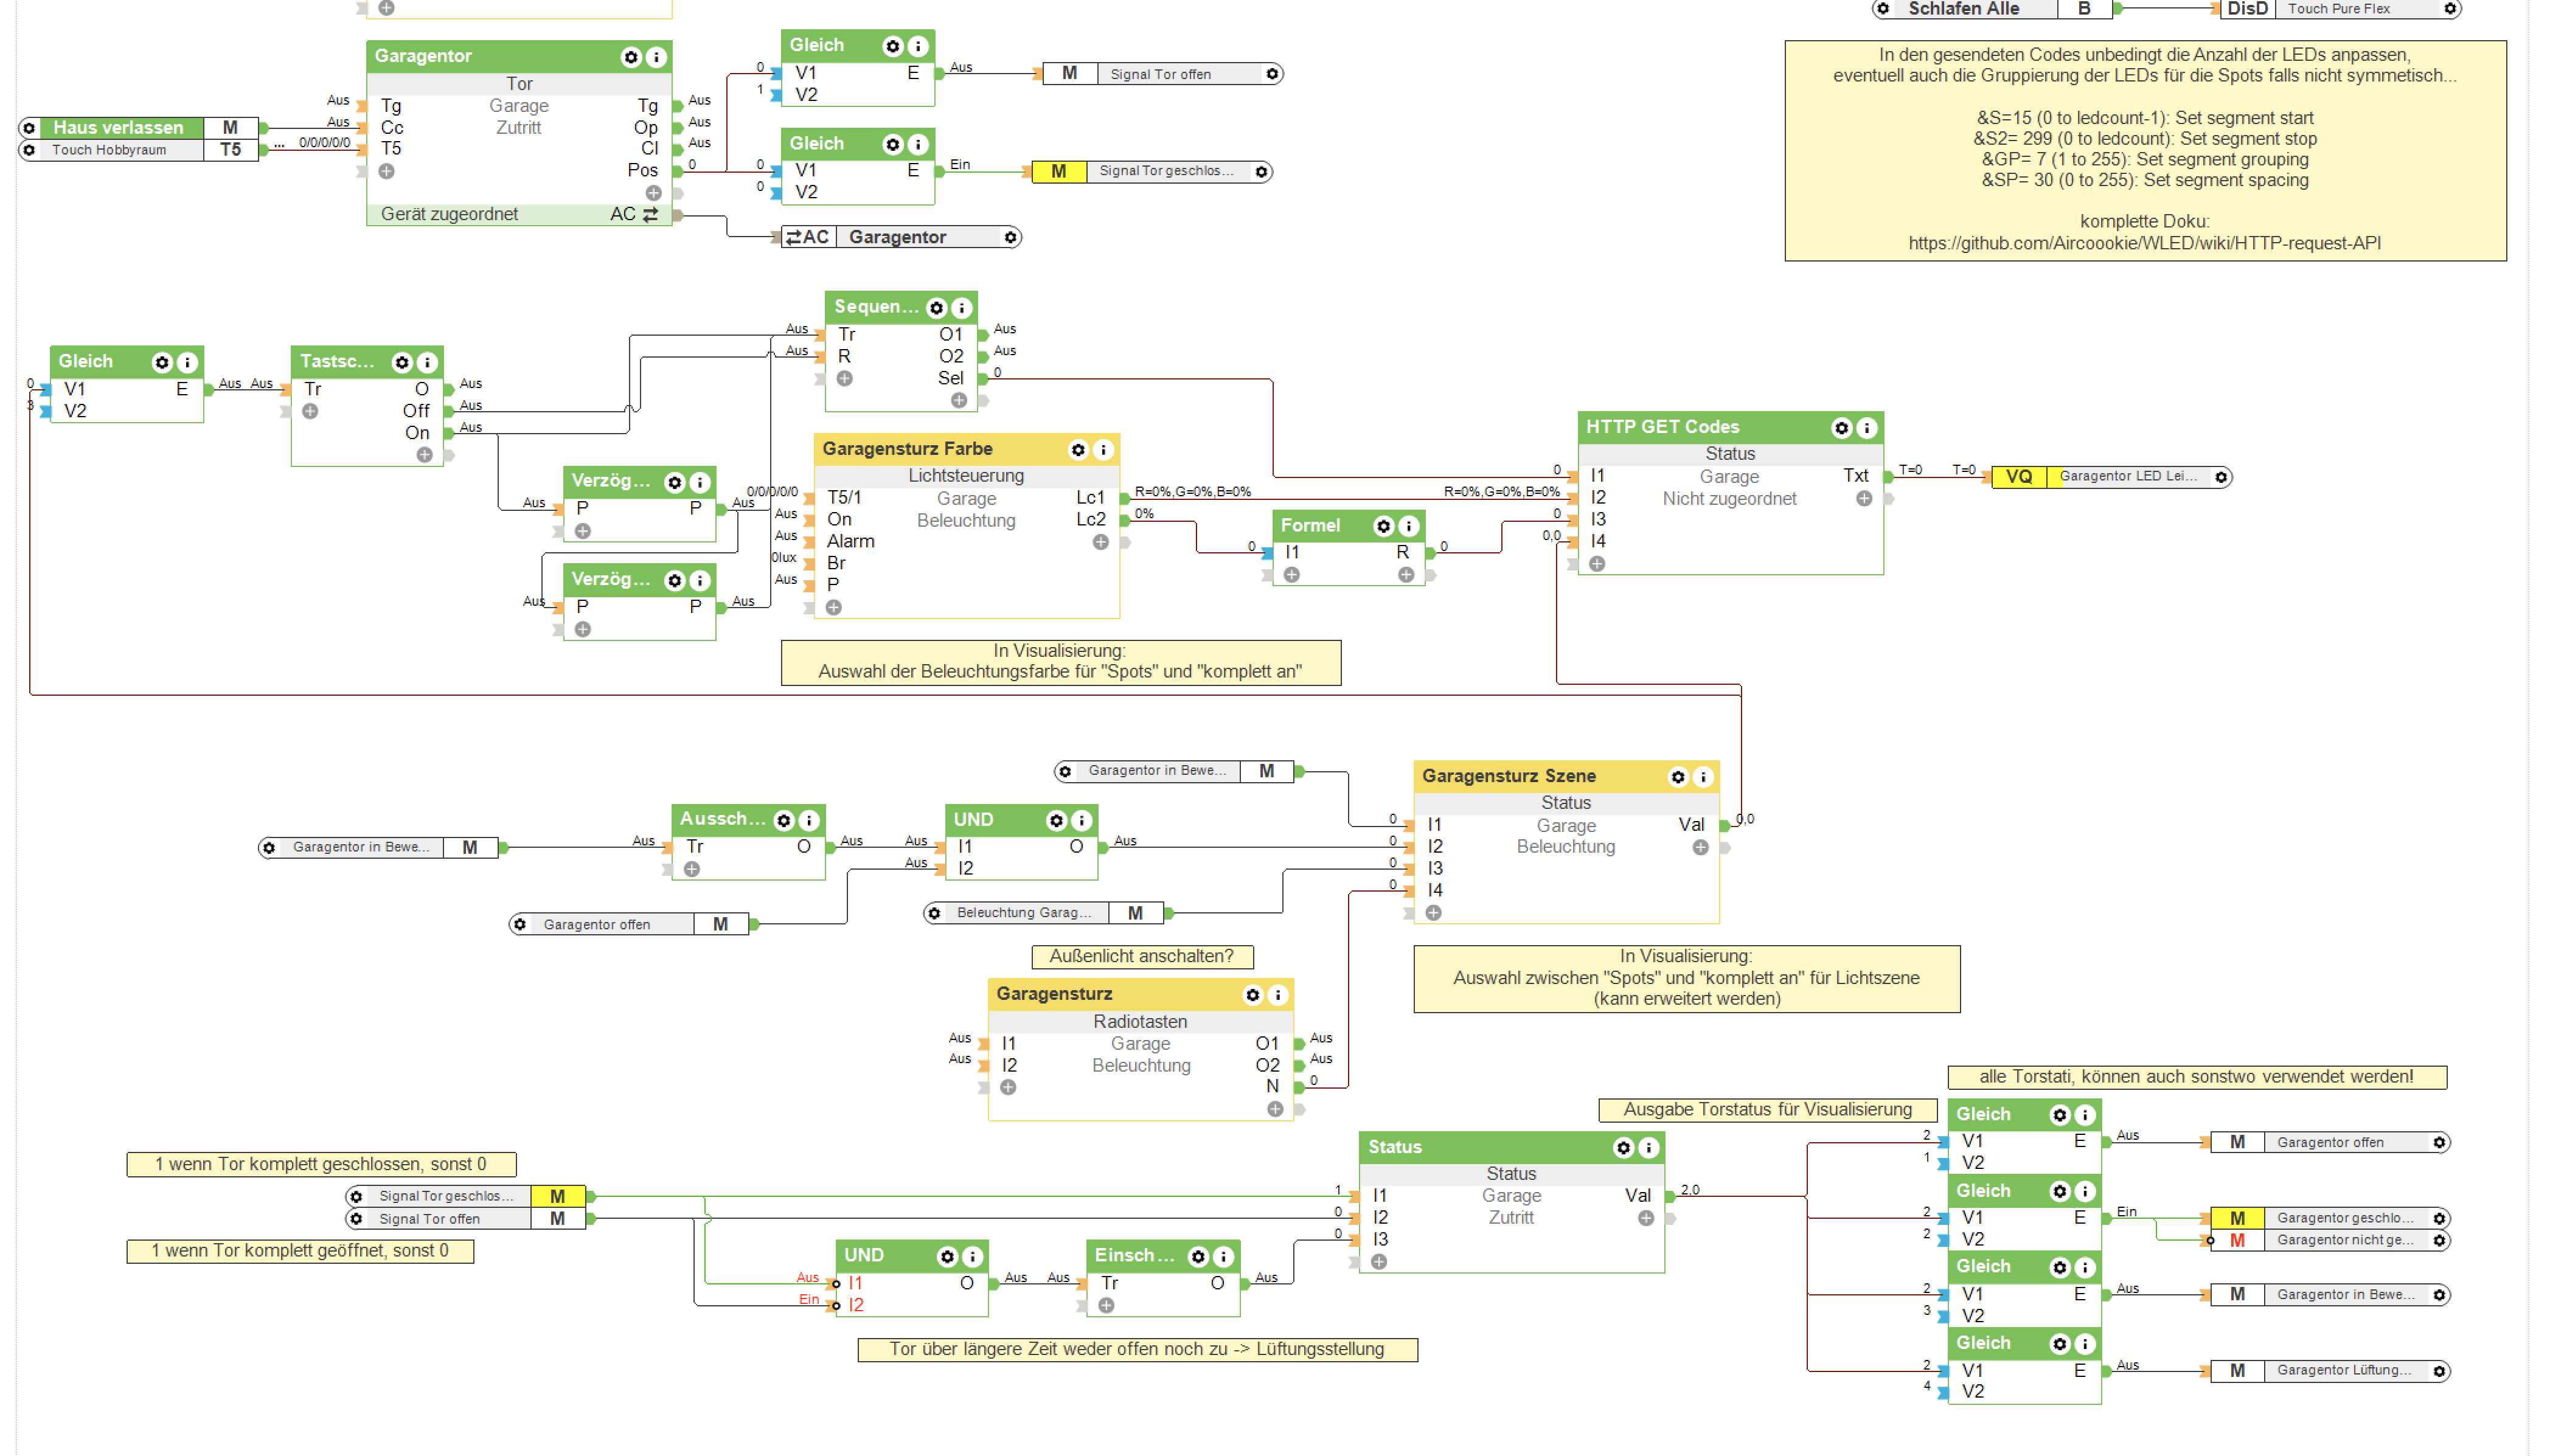Click info icon on Formel block
This screenshot has height=1456, width=2550.
click(x=1408, y=526)
